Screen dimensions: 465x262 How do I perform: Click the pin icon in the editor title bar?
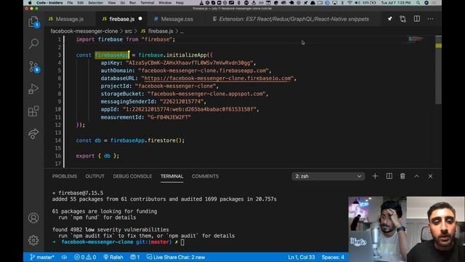point(389,19)
